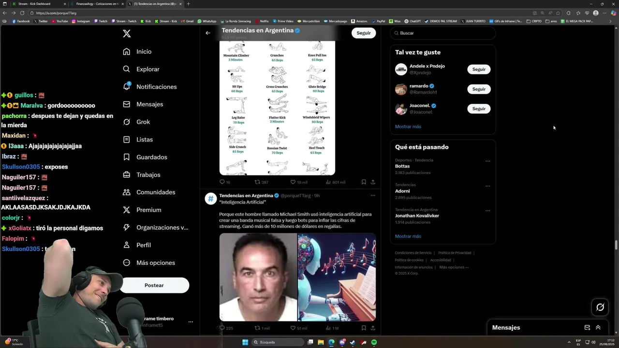Open the robot playing piano image

tap(337, 277)
